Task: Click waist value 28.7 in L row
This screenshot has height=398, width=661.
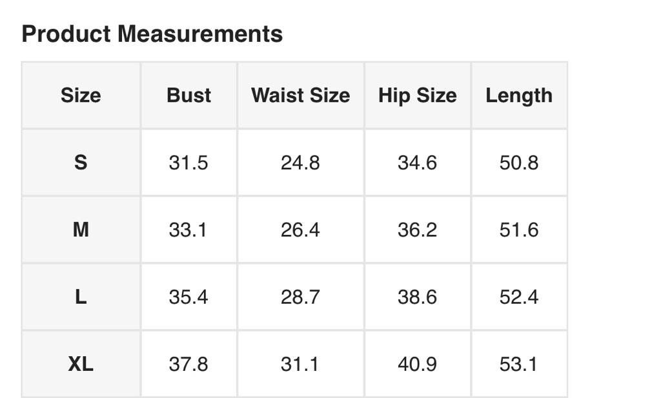Action: tap(300, 297)
